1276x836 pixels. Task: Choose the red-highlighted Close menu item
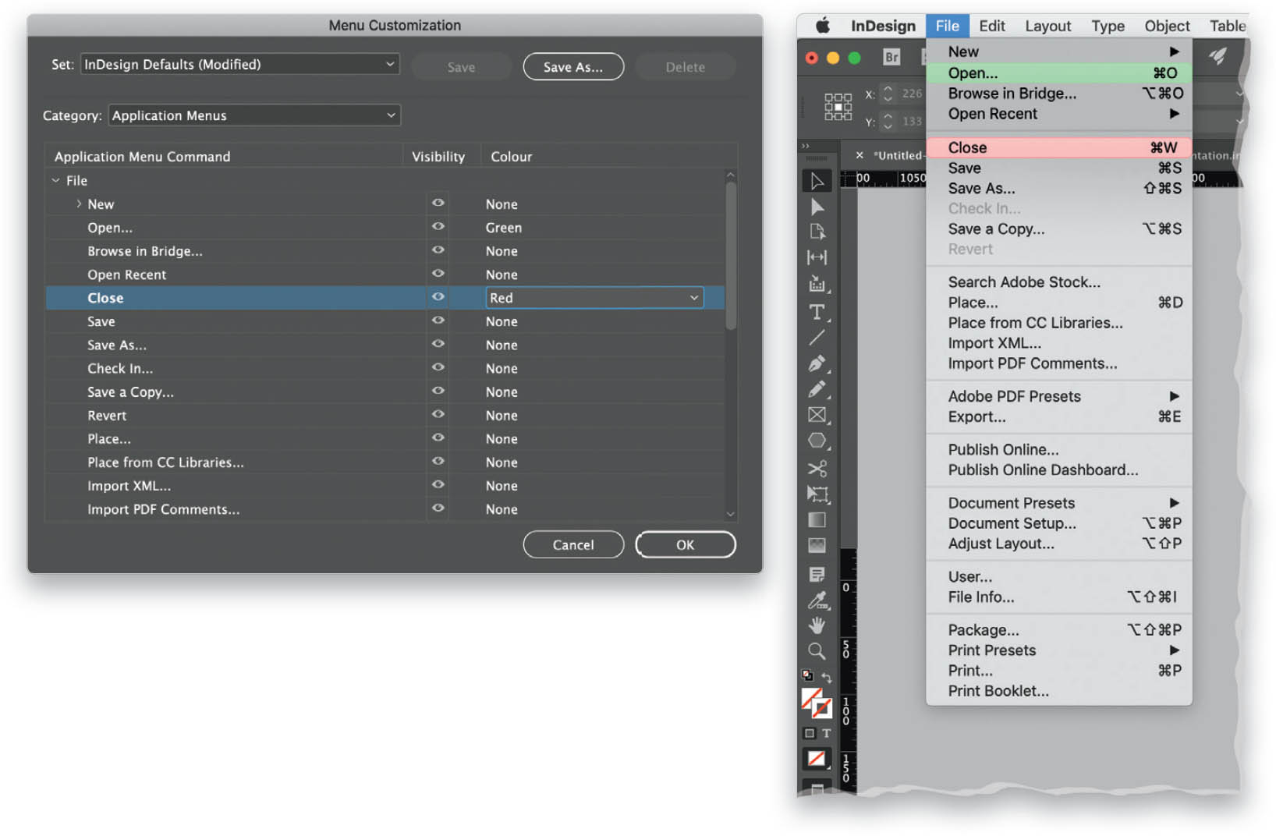pos(1058,147)
